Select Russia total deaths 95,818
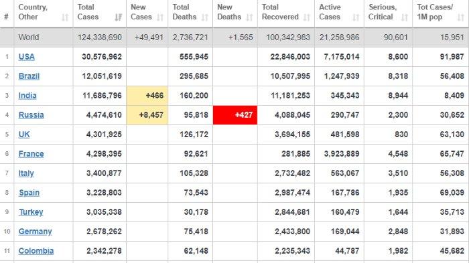 [196, 115]
